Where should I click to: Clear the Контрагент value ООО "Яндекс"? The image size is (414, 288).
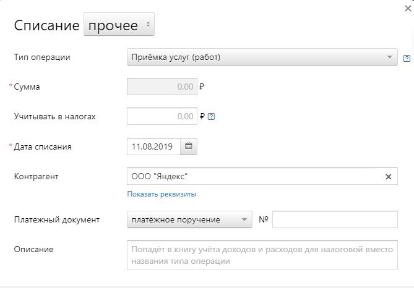tap(388, 177)
